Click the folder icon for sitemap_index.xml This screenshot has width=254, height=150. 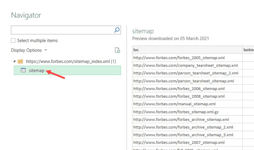pos(20,62)
